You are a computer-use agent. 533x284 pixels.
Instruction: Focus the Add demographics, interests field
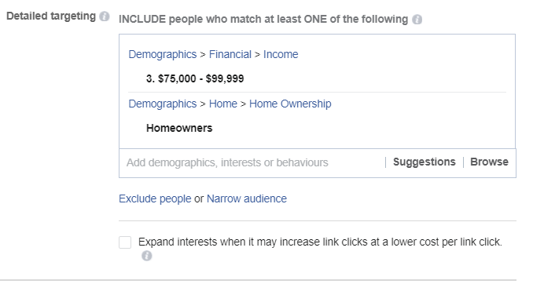click(x=252, y=163)
